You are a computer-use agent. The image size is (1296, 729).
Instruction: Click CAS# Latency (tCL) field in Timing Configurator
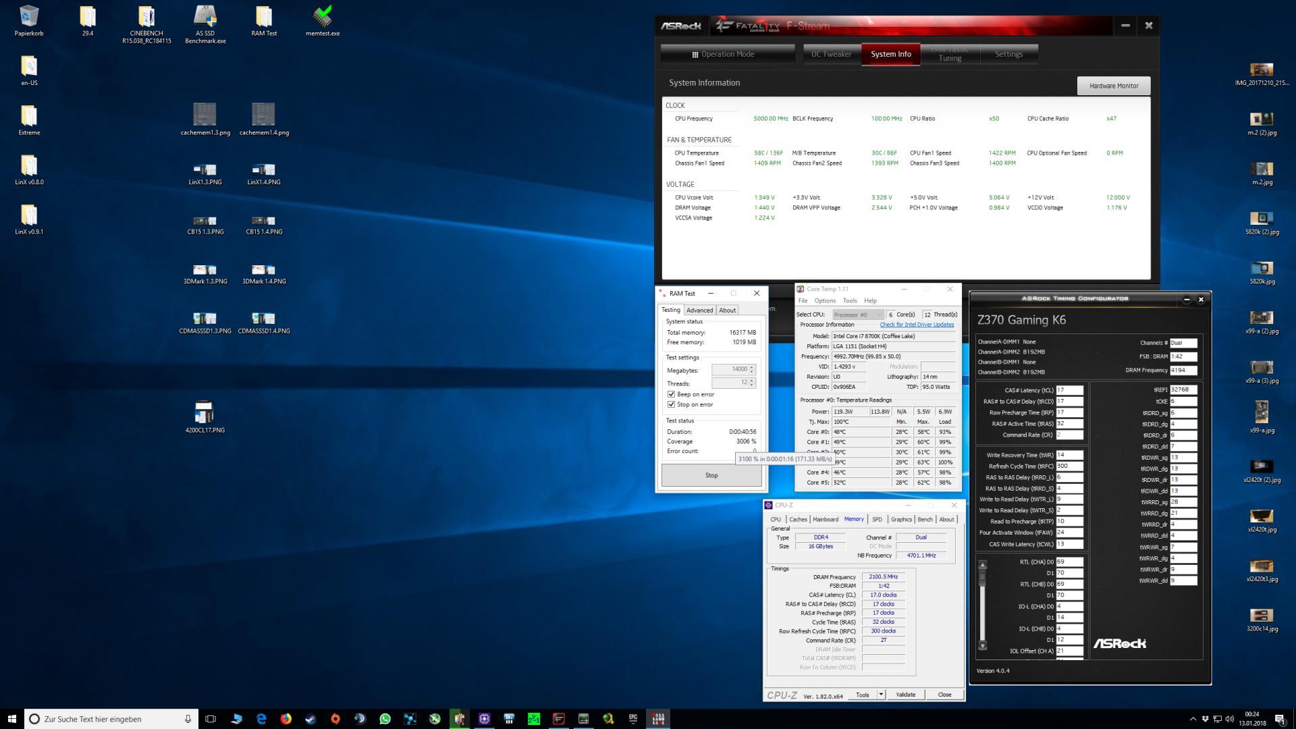1069,390
